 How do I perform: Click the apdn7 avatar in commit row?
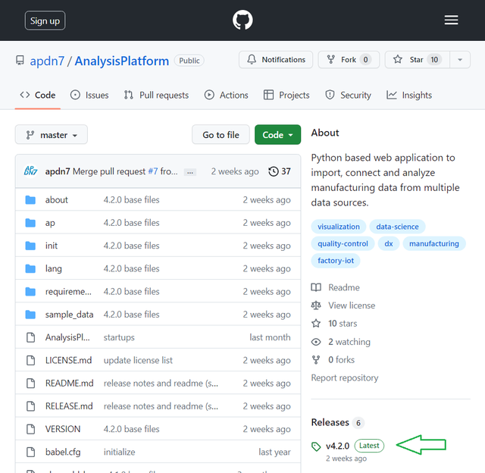30,171
